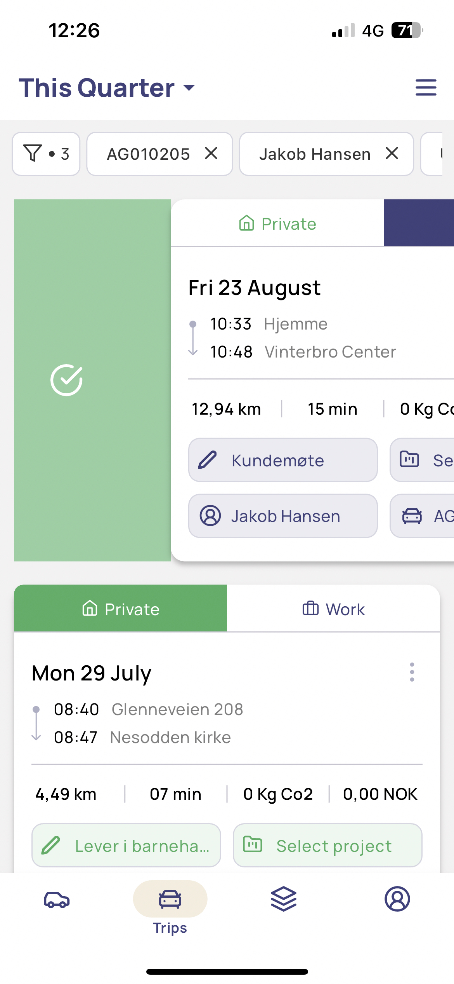454x984 pixels.
Task: Set the Mon 29 July trip to Private
Action: 121,609
